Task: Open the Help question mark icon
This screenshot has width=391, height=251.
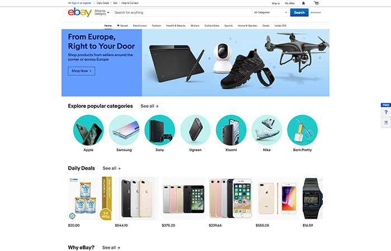Action: [x=386, y=112]
